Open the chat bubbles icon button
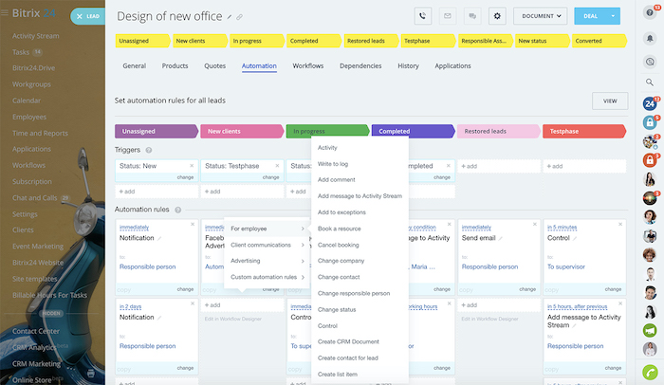664x385 pixels. pyautogui.click(x=472, y=16)
